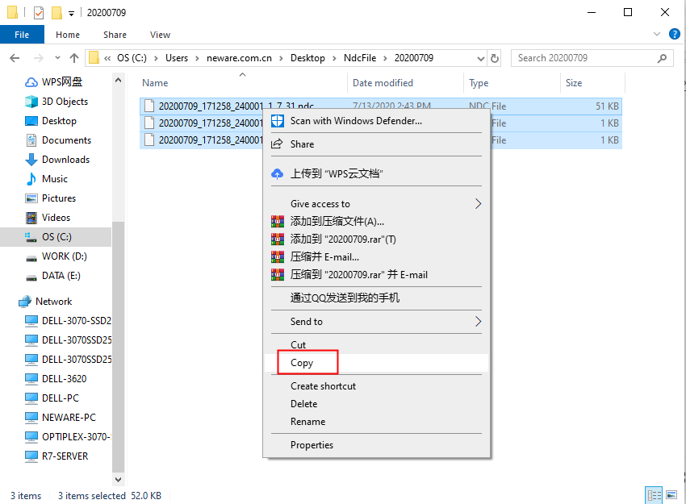This screenshot has width=686, height=504.
Task: Choose Cut in the context menu
Action: (376, 345)
